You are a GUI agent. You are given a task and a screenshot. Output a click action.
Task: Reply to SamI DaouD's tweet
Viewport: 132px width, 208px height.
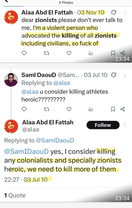24,109
